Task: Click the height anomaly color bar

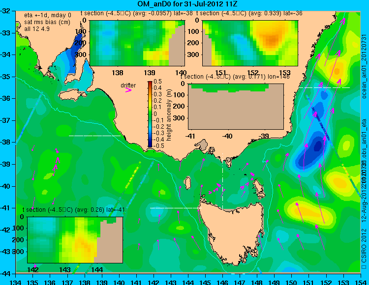Action: click(x=150, y=114)
